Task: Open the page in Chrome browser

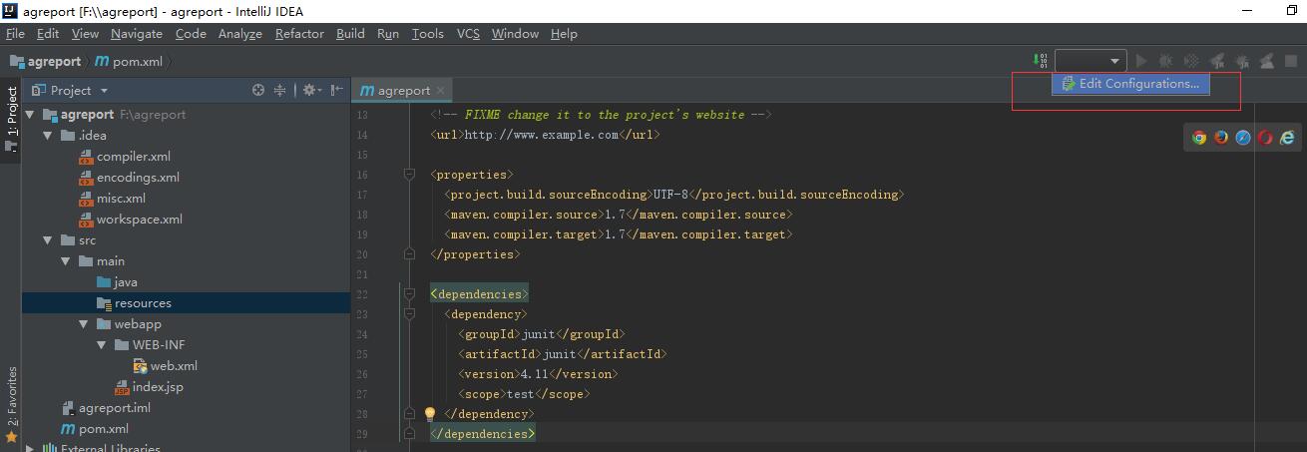Action: 1199,138
